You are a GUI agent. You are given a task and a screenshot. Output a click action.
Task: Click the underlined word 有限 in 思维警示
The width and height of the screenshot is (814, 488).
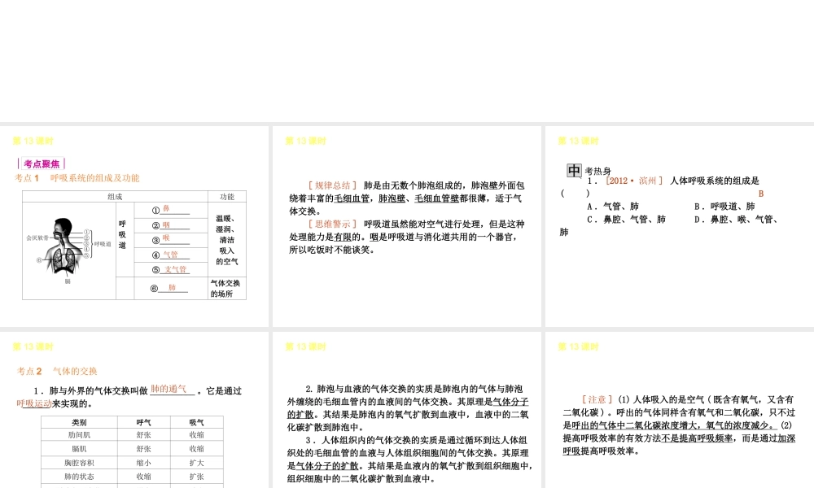coord(344,237)
